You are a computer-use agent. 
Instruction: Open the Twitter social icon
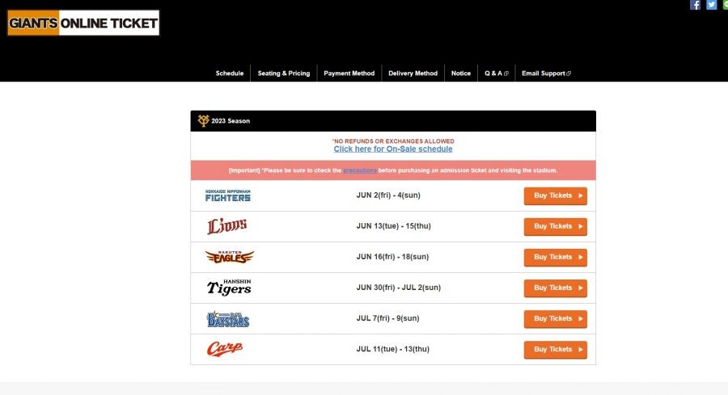click(x=711, y=5)
